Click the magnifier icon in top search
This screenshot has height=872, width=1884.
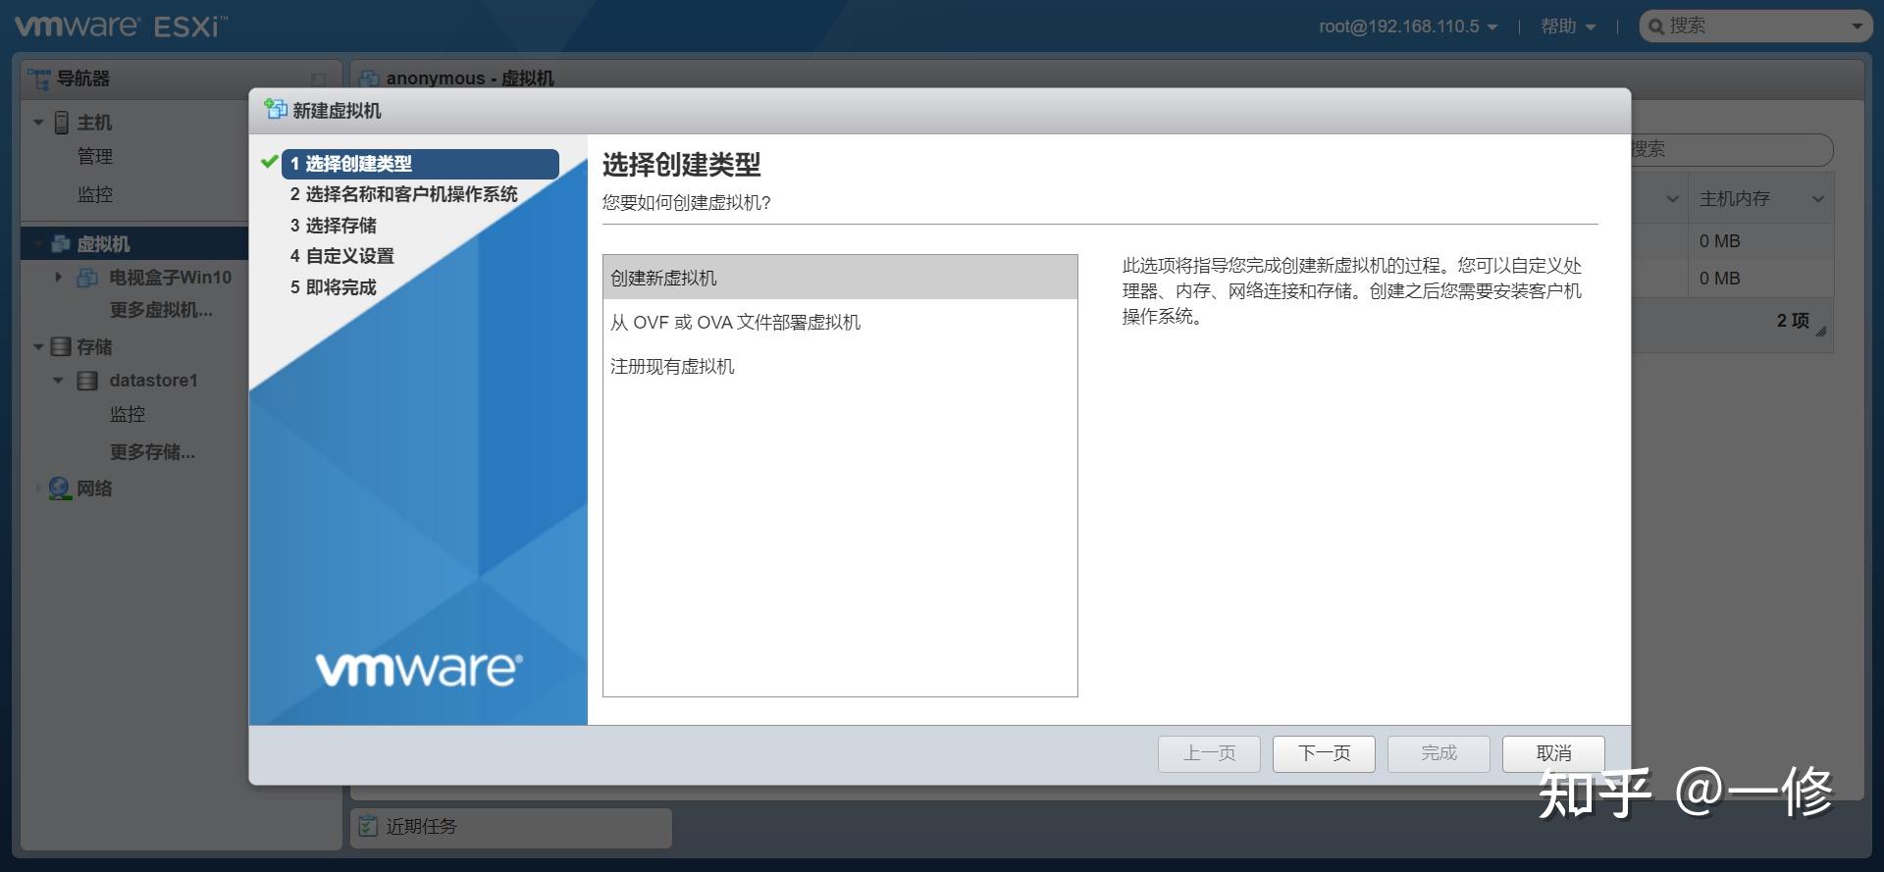(1656, 26)
